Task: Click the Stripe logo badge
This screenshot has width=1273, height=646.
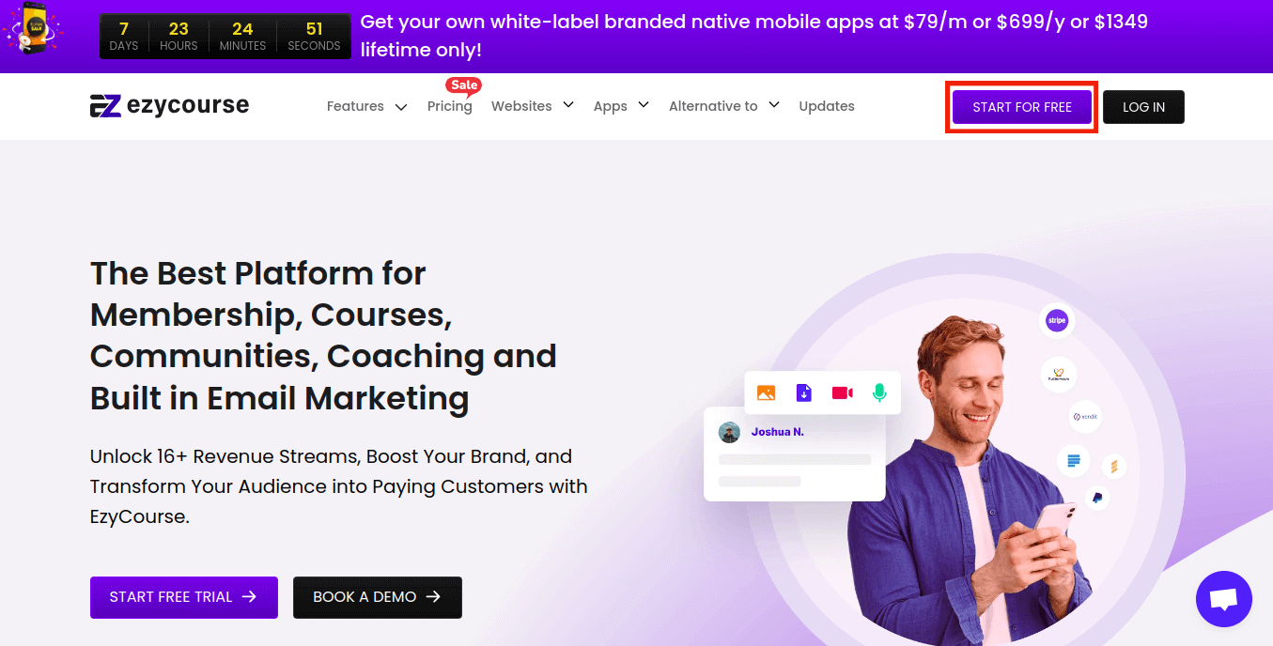Action: [1057, 321]
